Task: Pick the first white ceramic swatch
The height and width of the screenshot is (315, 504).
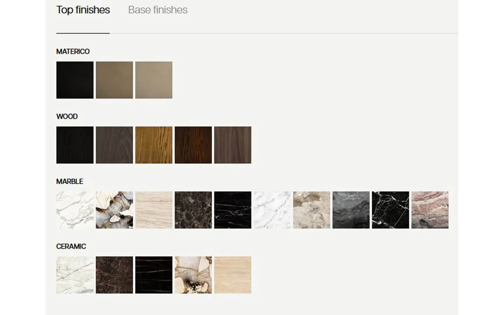Action: tap(75, 275)
